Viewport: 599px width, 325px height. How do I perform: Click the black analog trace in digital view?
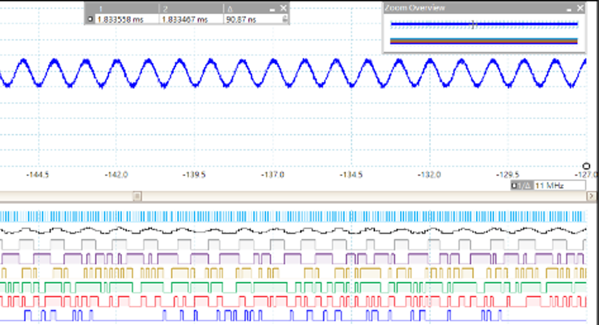coord(292,231)
